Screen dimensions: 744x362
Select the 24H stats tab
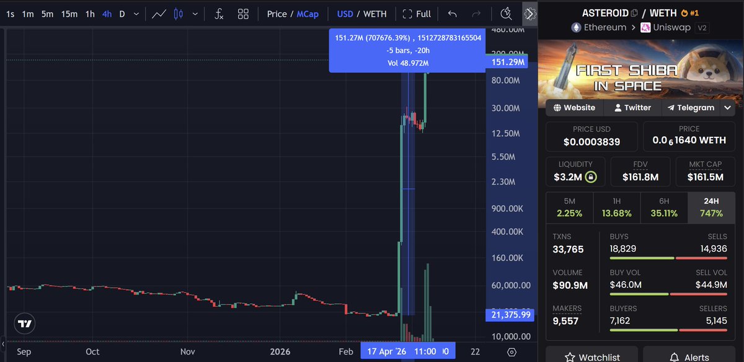pyautogui.click(x=712, y=207)
